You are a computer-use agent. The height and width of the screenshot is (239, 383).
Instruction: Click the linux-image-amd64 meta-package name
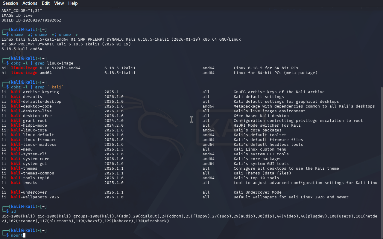pos(31,73)
